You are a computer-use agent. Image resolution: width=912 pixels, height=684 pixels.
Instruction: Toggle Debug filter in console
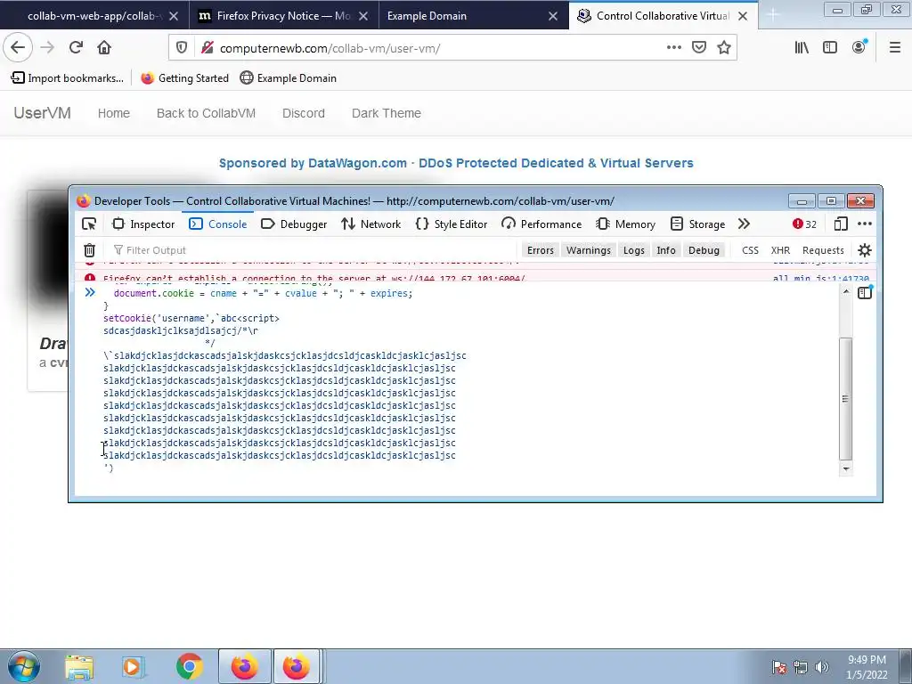pyautogui.click(x=704, y=250)
